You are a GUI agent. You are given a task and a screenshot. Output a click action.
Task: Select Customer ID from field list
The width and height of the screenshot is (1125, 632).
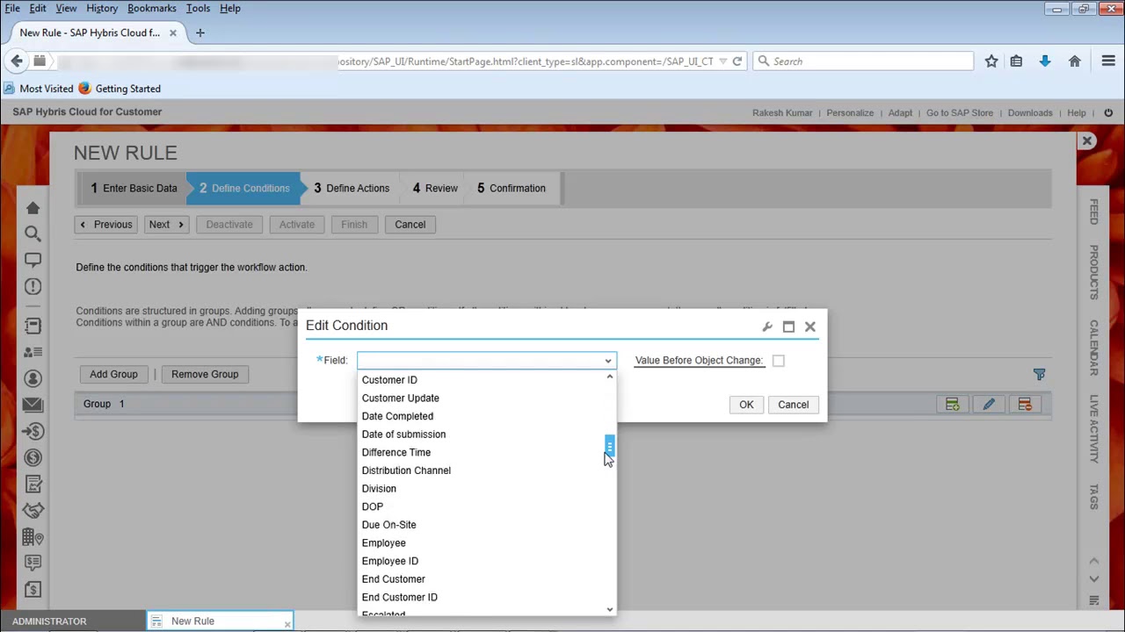pos(389,380)
